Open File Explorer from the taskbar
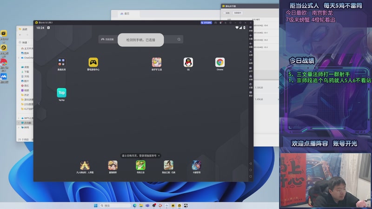Screen dimensions: 372x209 (141, 205)
